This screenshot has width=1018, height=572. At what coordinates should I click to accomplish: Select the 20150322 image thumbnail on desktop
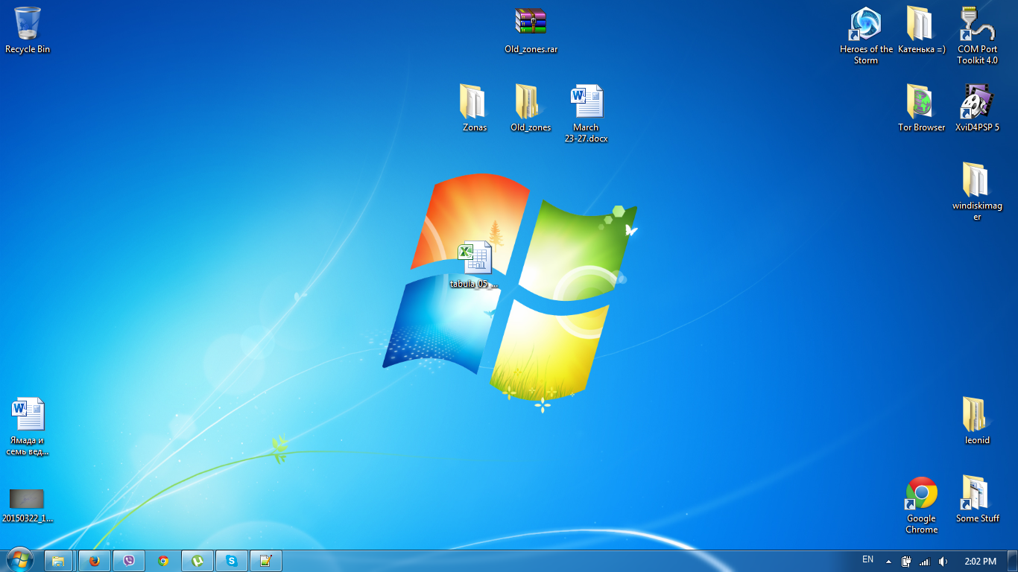pyautogui.click(x=27, y=499)
